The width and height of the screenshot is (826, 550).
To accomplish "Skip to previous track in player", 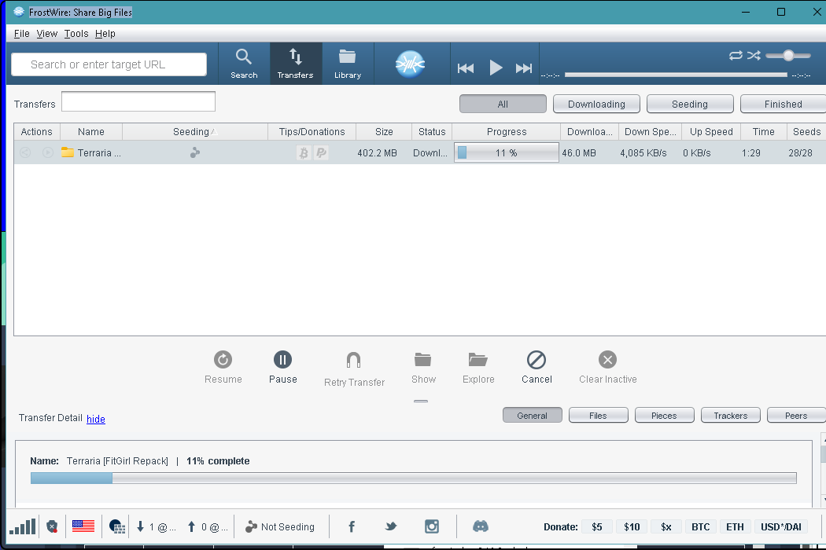I will (466, 68).
